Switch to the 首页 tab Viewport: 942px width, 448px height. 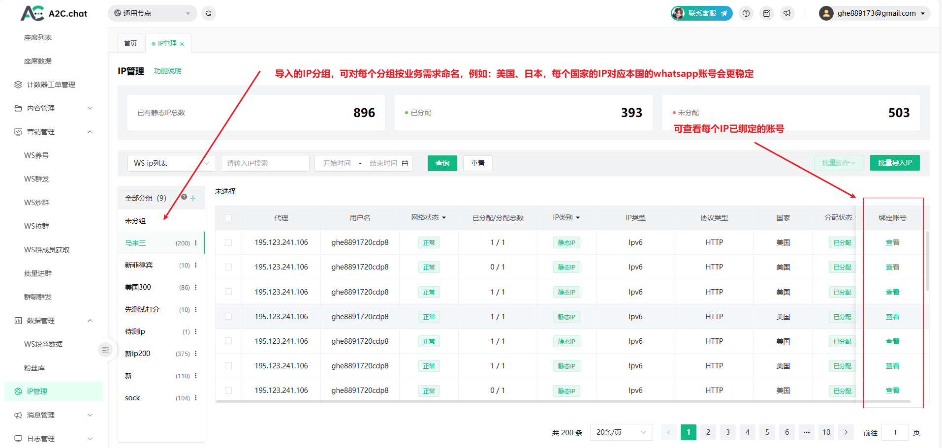click(130, 43)
